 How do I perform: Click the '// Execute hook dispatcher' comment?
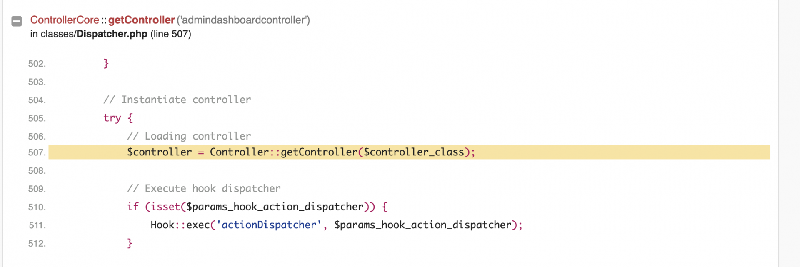(x=204, y=188)
